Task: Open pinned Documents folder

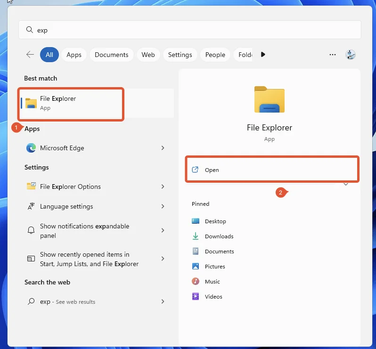Action: pyautogui.click(x=213, y=252)
